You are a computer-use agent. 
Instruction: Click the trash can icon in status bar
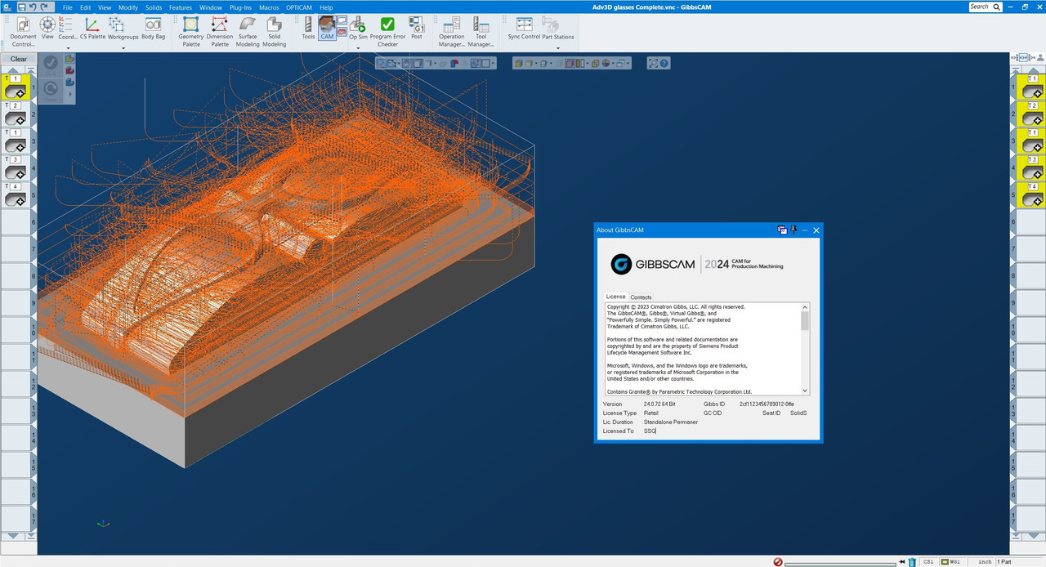point(912,562)
